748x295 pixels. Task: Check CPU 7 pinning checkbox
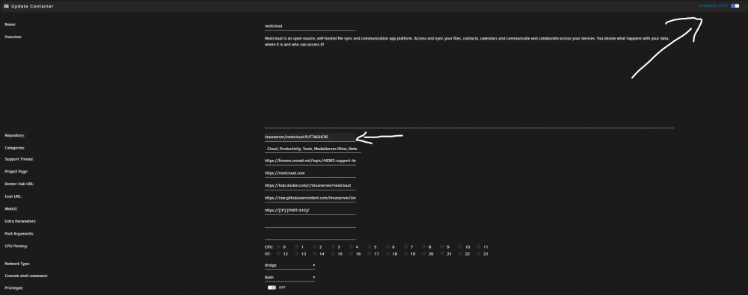406,247
